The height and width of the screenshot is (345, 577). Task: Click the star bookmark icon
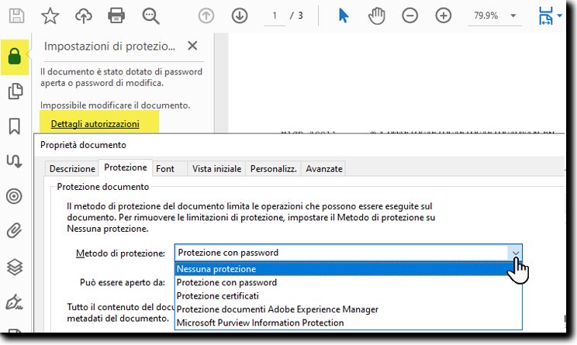50,16
